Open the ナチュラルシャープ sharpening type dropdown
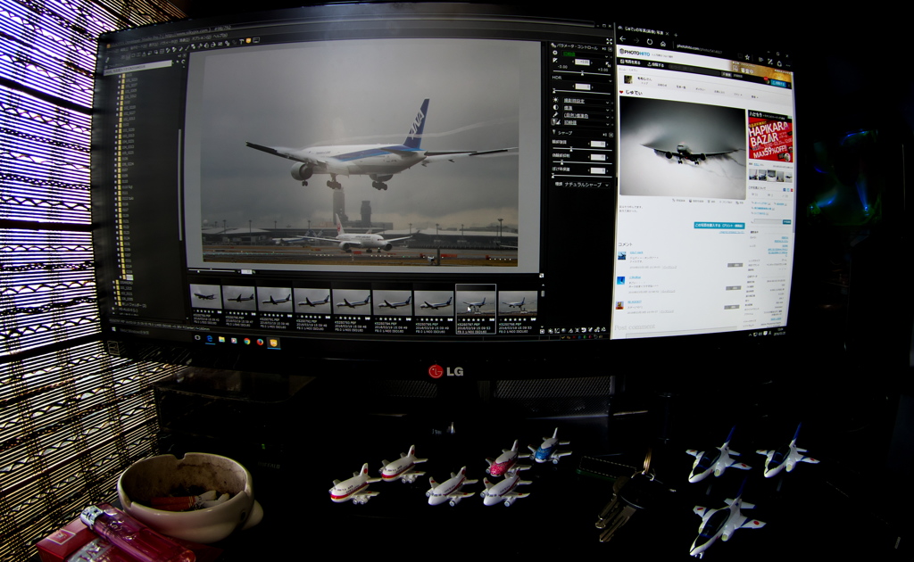 coord(584,185)
